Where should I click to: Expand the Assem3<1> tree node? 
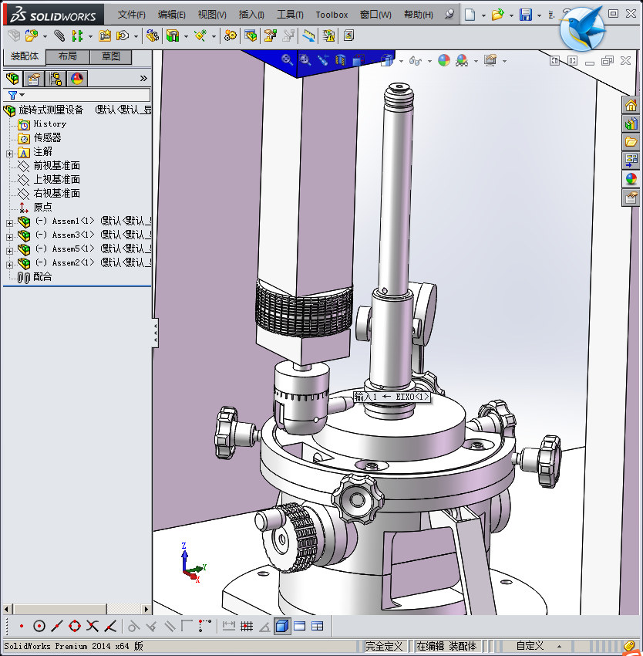pyautogui.click(x=9, y=237)
